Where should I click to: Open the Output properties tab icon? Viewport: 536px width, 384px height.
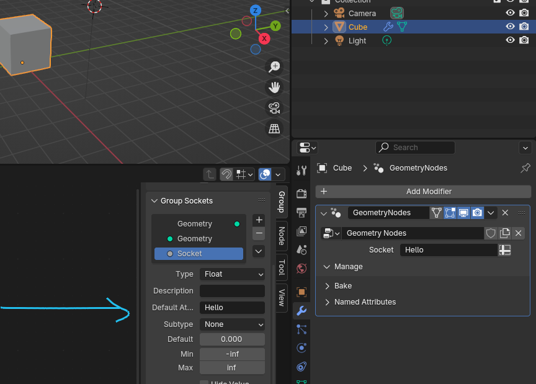click(301, 212)
